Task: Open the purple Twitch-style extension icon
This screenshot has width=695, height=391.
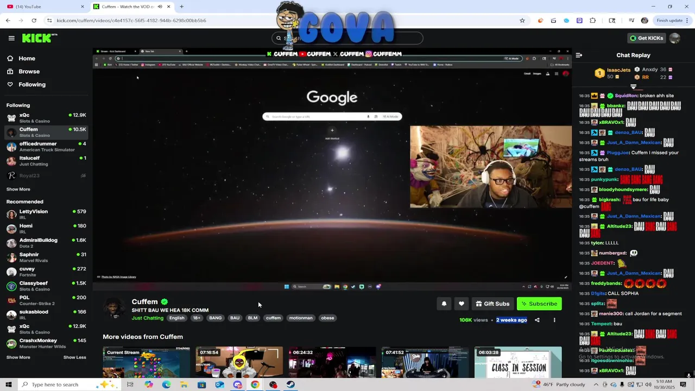Action: 579,21
